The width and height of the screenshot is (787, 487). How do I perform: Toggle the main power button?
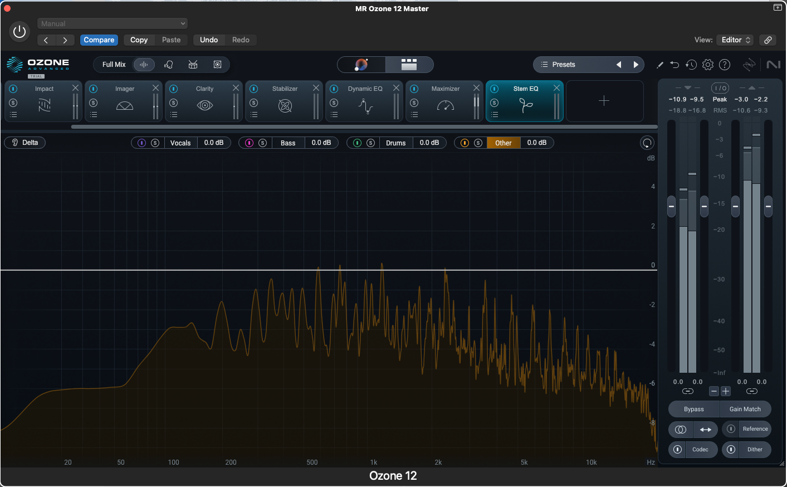tap(19, 32)
